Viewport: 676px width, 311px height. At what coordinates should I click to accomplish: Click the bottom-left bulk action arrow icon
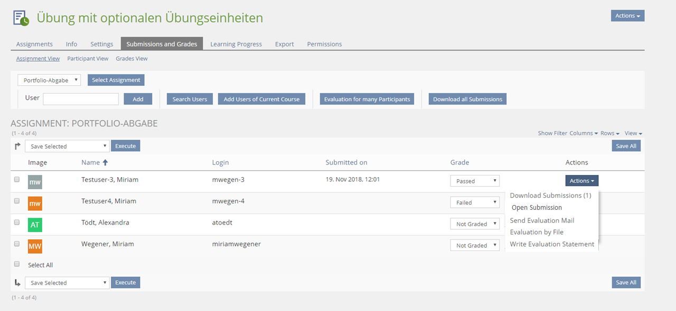(17, 283)
